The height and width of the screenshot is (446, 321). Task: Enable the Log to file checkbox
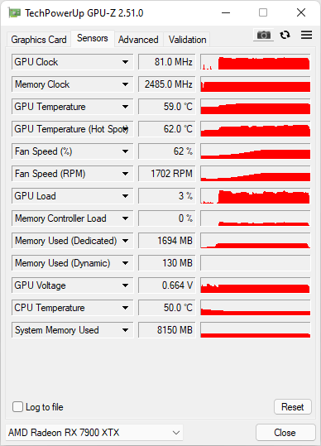(17, 407)
